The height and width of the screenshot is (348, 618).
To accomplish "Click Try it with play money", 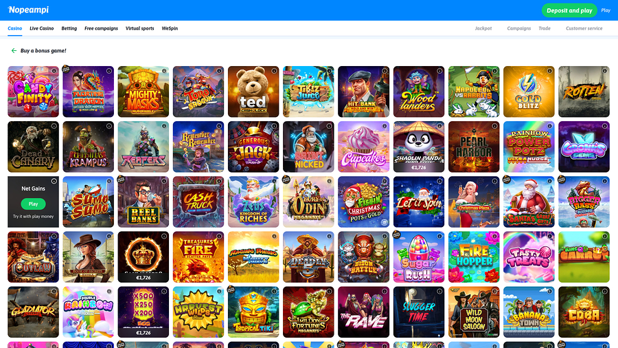I will click(33, 216).
